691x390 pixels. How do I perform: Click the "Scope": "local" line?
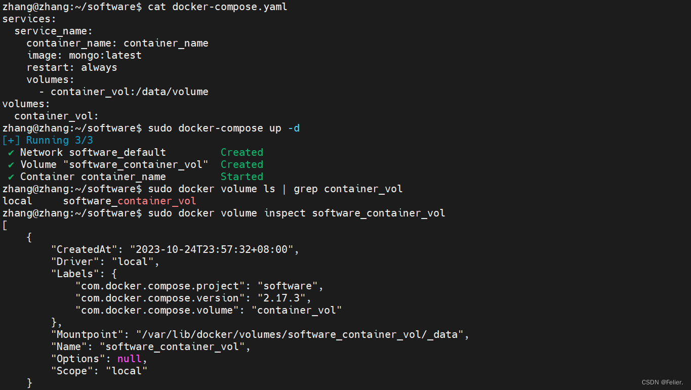pos(99,371)
